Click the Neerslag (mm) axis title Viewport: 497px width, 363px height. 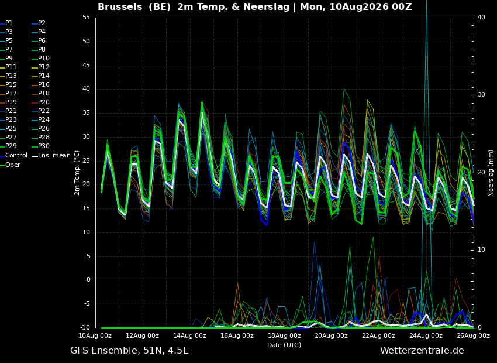491,173
